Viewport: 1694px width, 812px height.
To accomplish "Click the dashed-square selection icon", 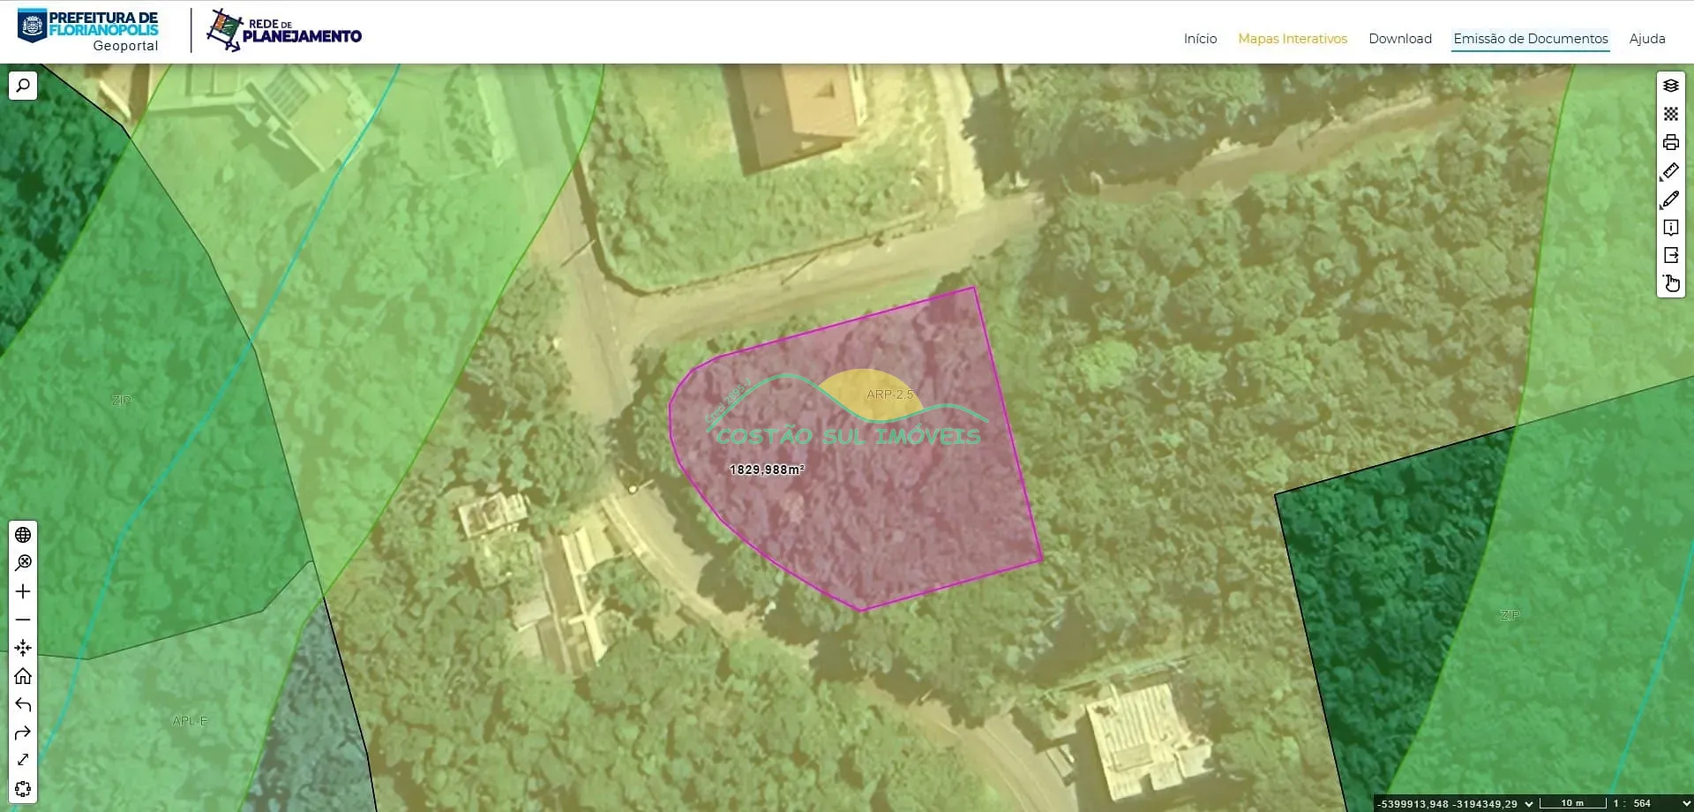I will (x=23, y=788).
